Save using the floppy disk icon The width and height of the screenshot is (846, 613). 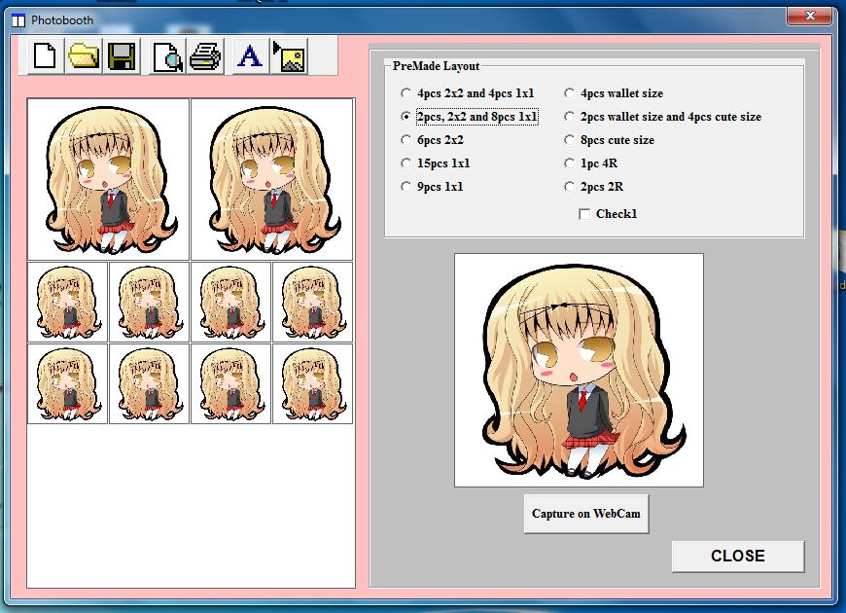(x=122, y=56)
